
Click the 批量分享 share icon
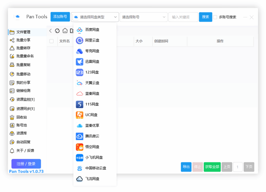[x=12, y=40]
